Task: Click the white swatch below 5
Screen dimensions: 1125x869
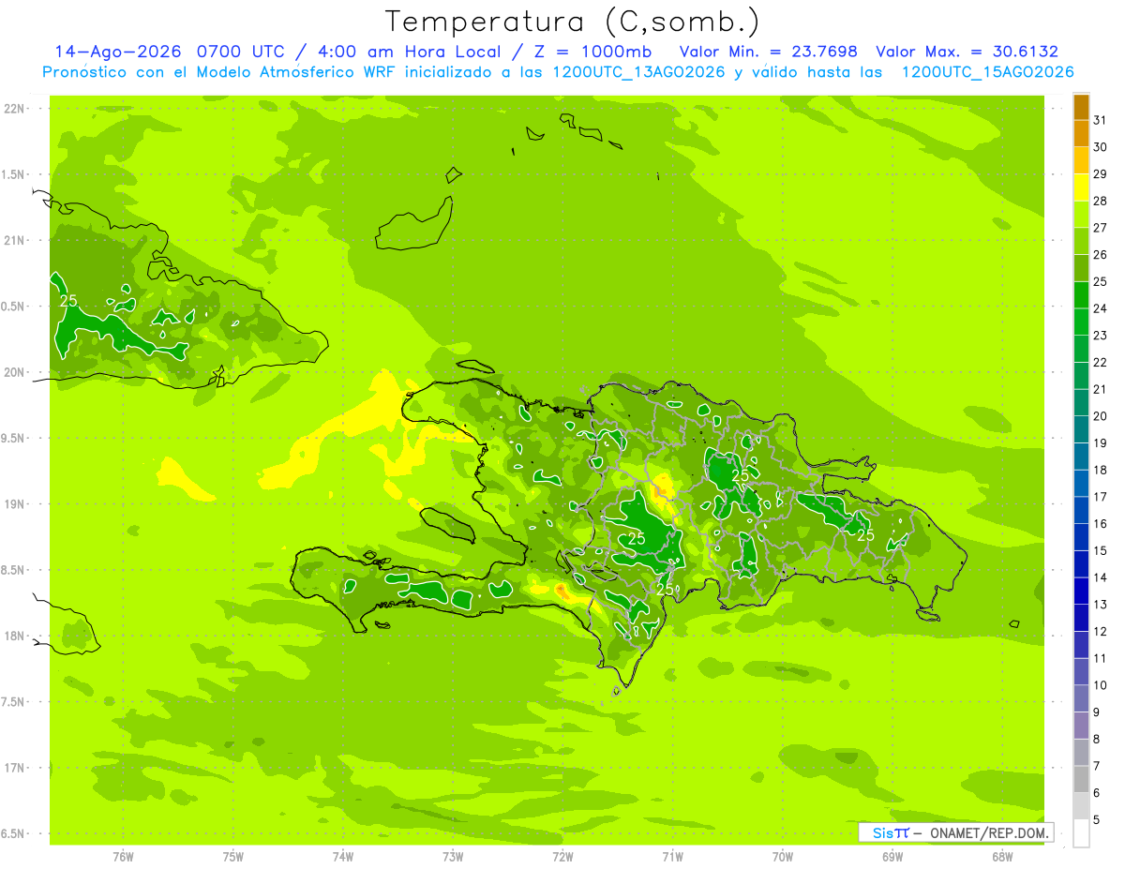Action: (x=1081, y=833)
